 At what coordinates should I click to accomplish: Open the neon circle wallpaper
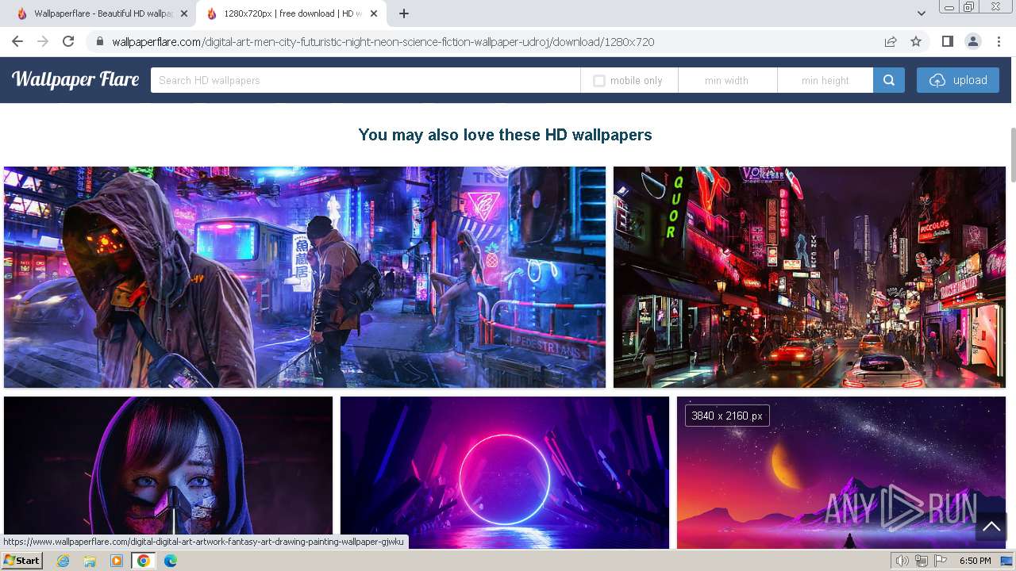[x=505, y=472]
